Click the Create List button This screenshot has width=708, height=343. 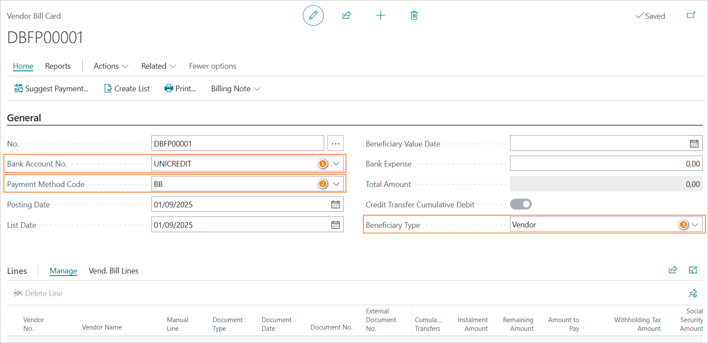click(x=127, y=89)
